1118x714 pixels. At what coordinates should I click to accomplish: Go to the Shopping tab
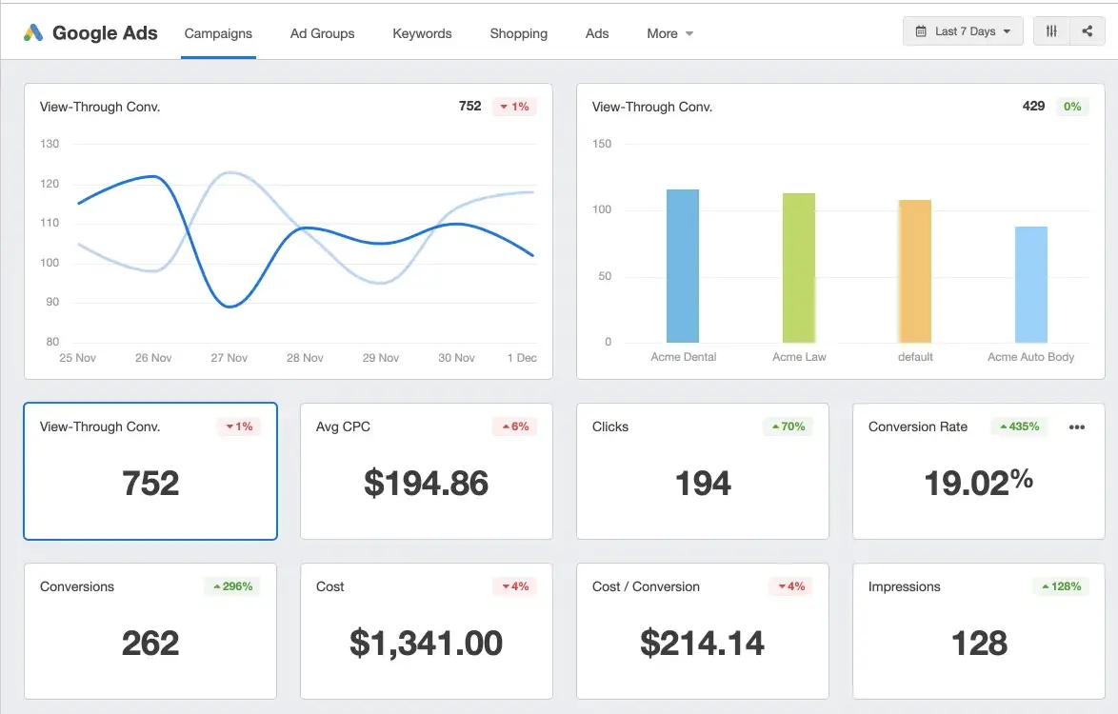click(518, 33)
